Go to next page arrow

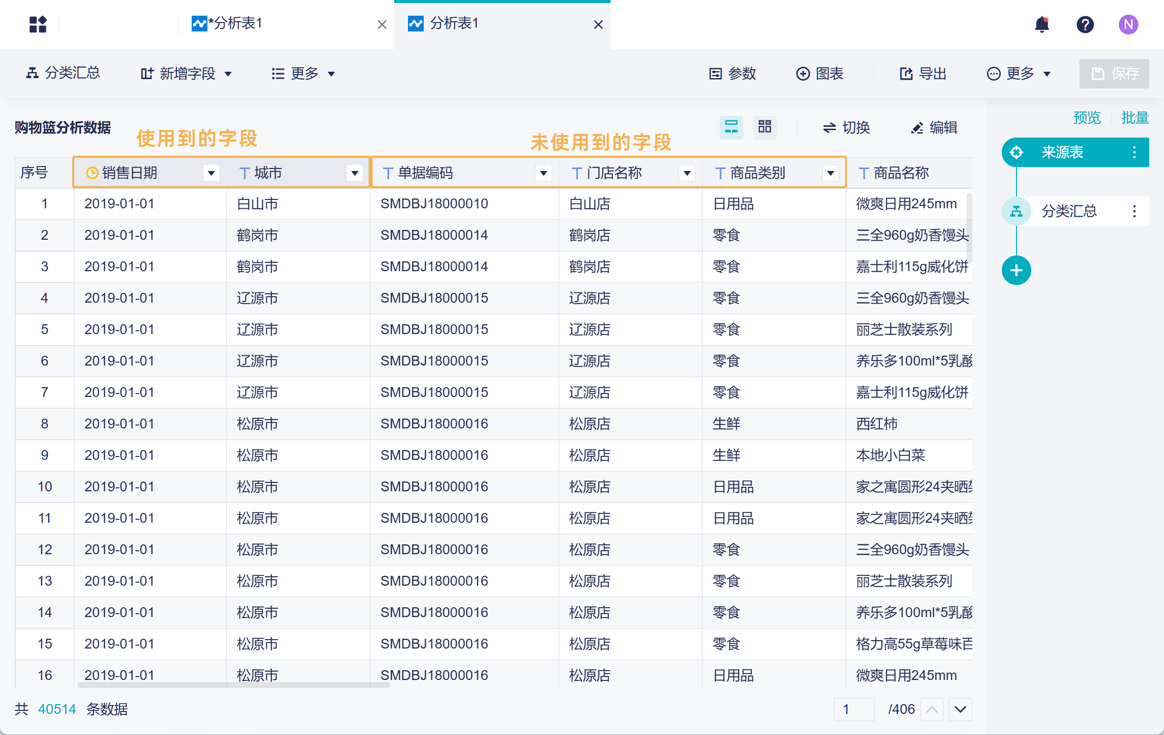coord(960,709)
